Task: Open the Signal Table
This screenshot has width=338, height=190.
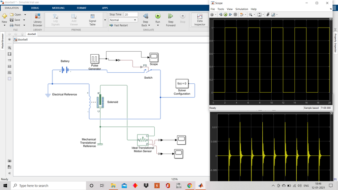Action: (92, 20)
